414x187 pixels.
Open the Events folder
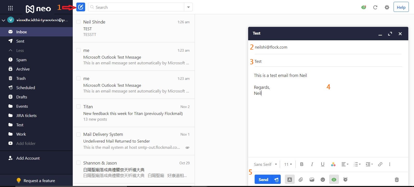click(36, 106)
